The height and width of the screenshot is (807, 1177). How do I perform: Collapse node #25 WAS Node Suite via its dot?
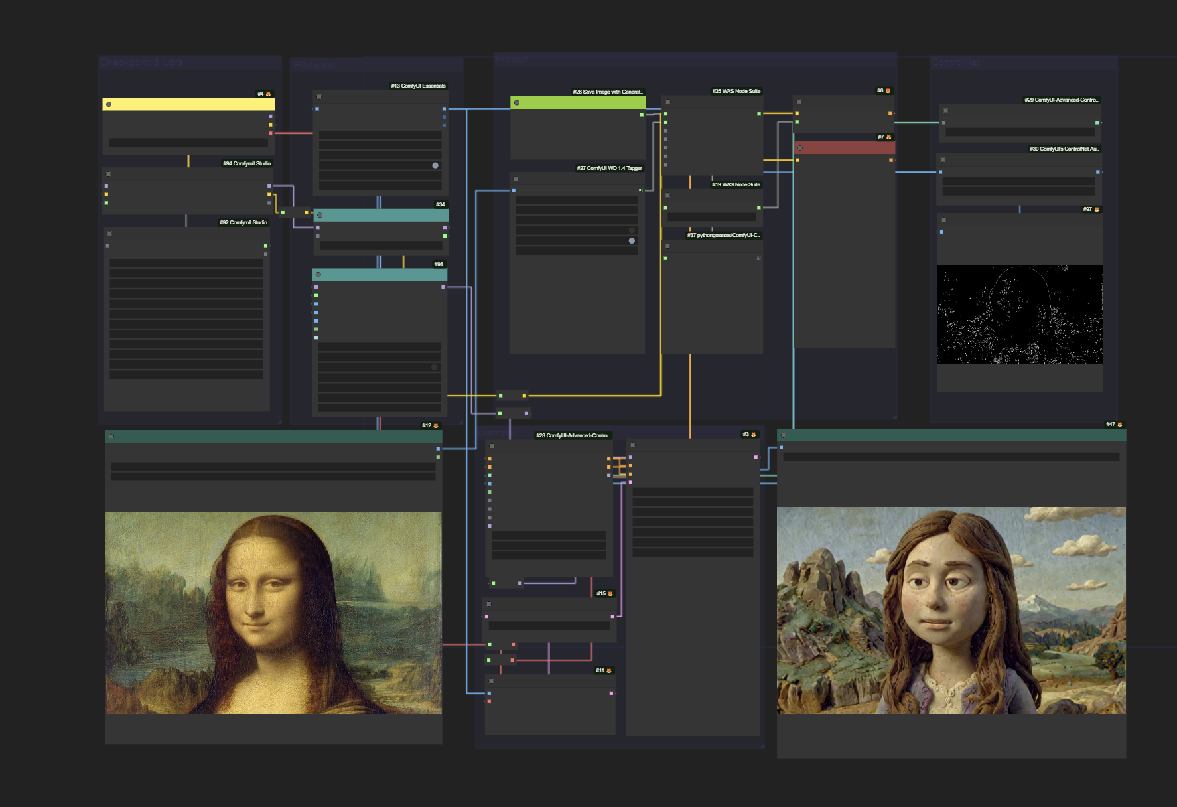668,102
